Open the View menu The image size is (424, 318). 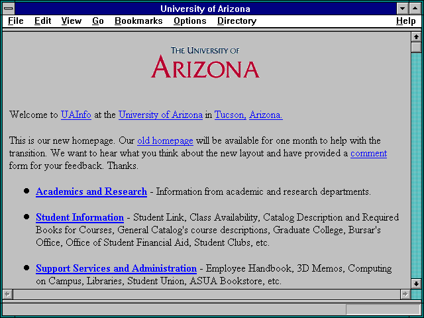71,21
